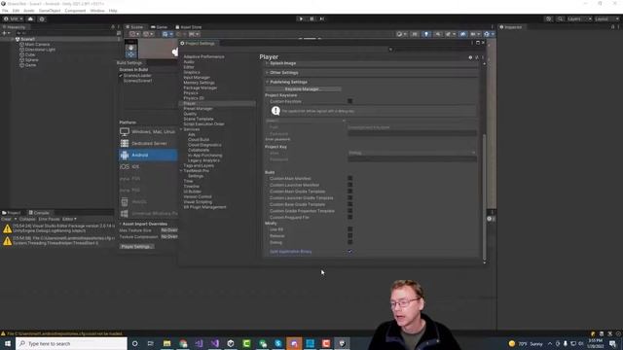Viewport: 623px width, 350px height.
Task: Toggle the Custom Keystore checkbox
Action: pos(350,101)
